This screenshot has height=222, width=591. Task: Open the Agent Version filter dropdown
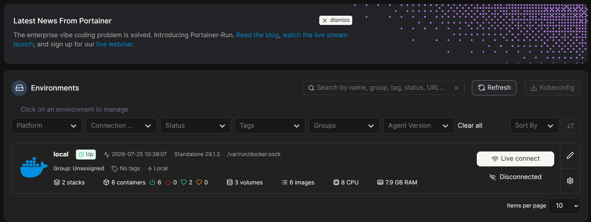[x=419, y=125]
